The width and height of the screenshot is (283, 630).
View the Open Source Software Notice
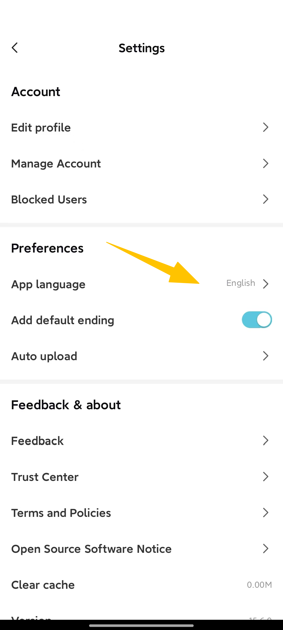pos(91,549)
